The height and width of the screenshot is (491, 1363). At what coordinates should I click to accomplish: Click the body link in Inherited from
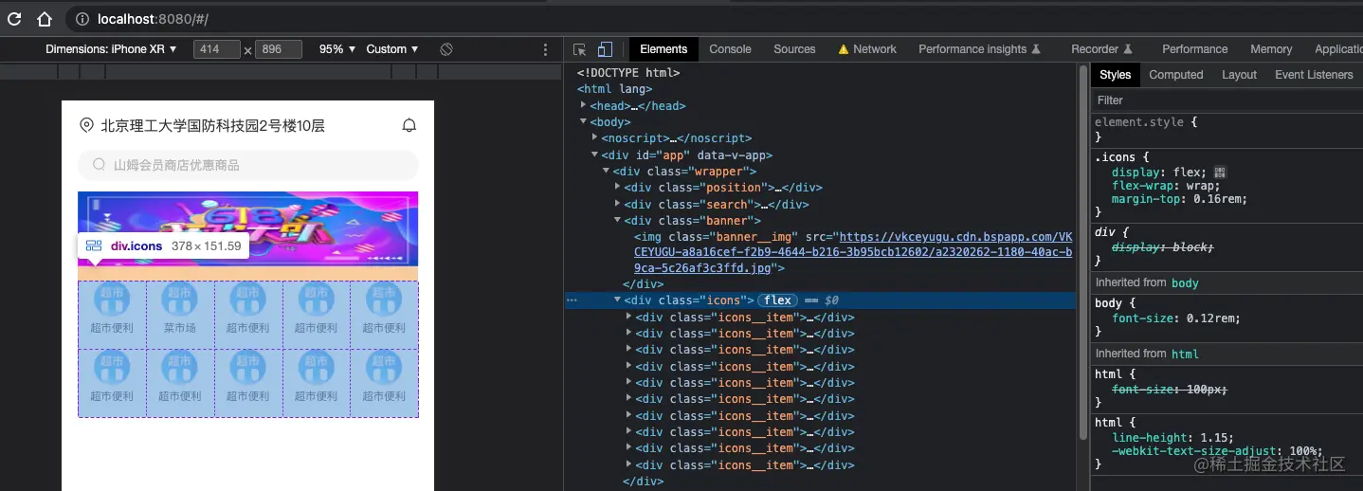pyautogui.click(x=1185, y=282)
